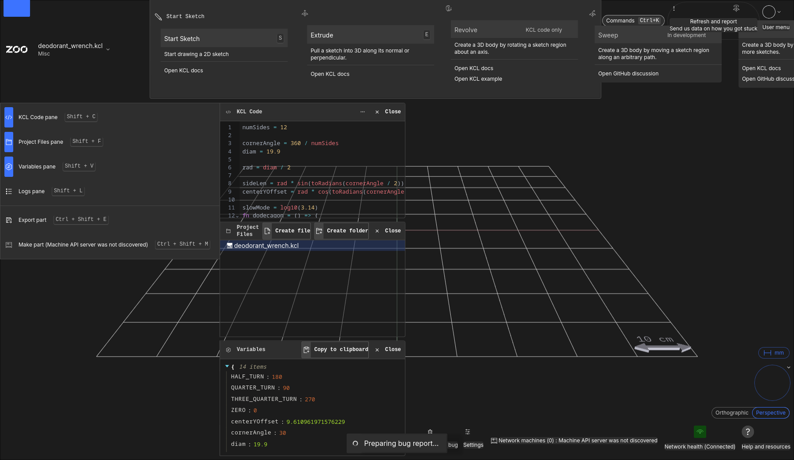Select the Sweep tool icon
The width and height of the screenshot is (794, 460).
point(592,14)
